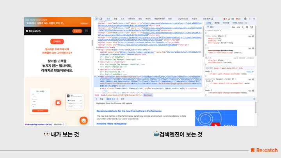This screenshot has width=281, height=158.
Task: Toggle the .cls class editor button
Action: tap(238, 27)
